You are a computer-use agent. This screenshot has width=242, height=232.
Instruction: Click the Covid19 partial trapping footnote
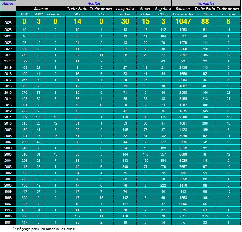(x=44, y=229)
